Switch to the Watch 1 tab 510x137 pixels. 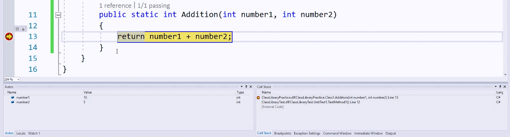(x=34, y=133)
